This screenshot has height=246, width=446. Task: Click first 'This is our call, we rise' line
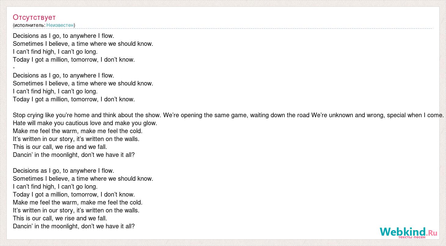pyautogui.click(x=60, y=147)
